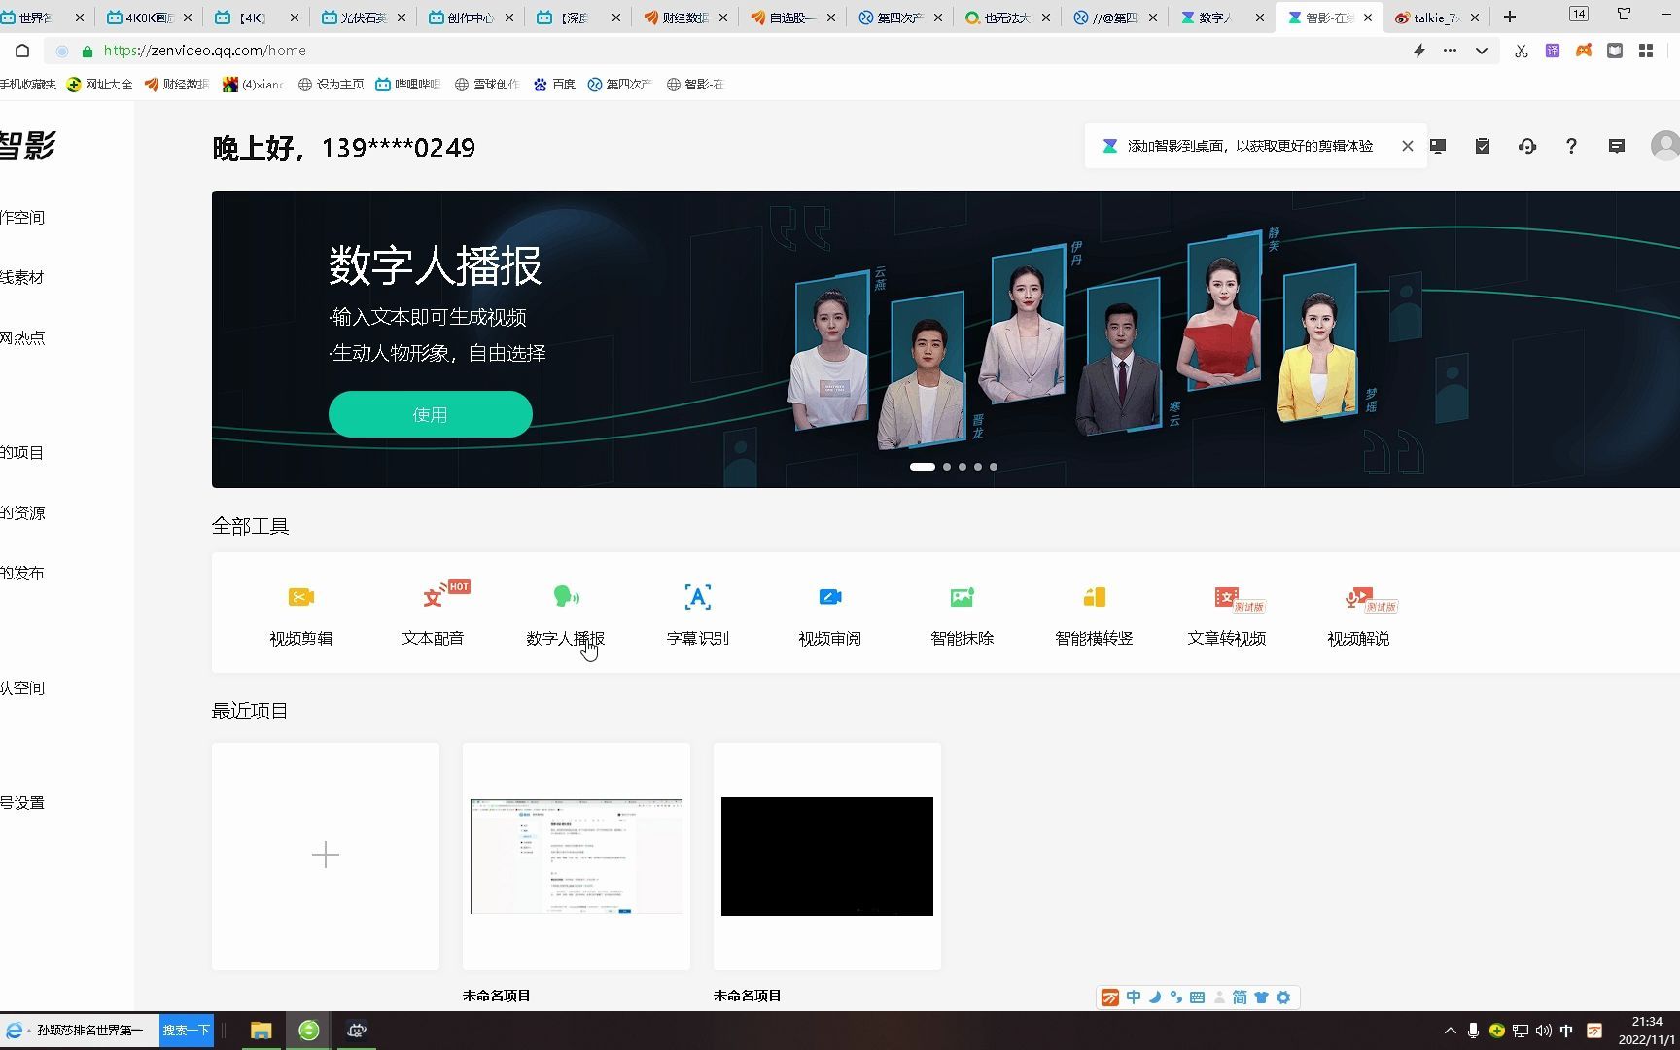Open the 文章转视频 article-to-video tool

(x=1226, y=614)
